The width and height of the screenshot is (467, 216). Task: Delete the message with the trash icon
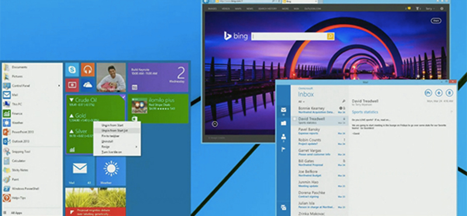[449, 93]
